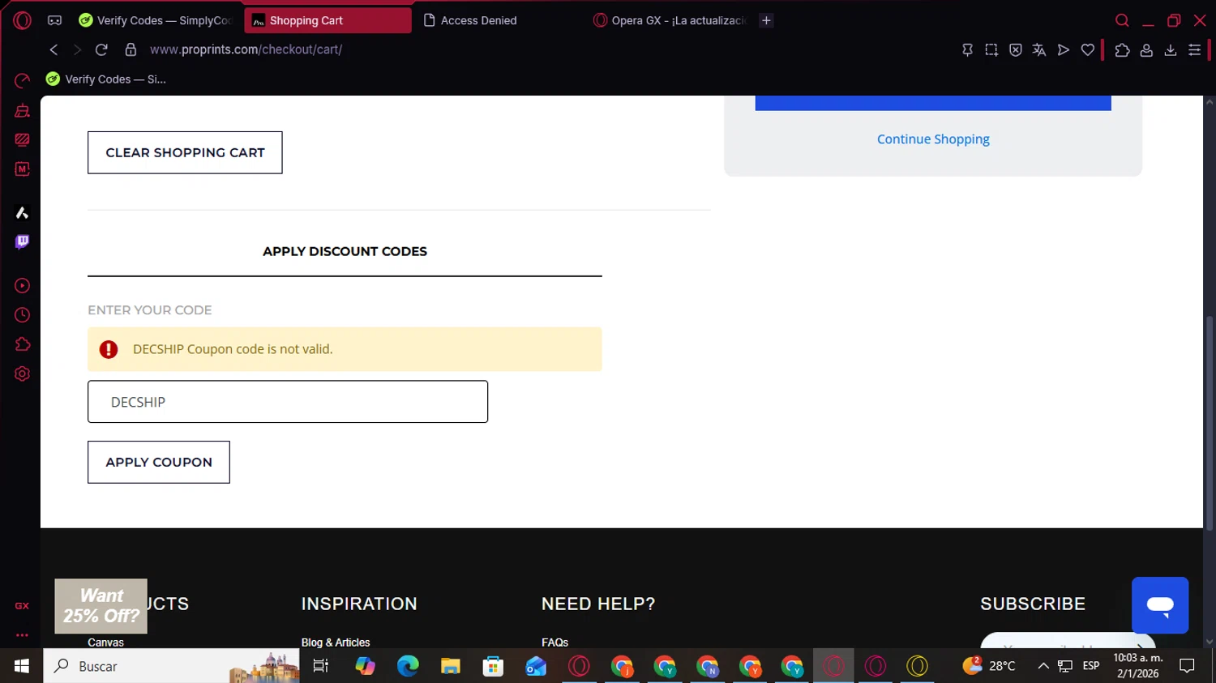Go forward to the next page
The height and width of the screenshot is (683, 1216).
[77, 49]
